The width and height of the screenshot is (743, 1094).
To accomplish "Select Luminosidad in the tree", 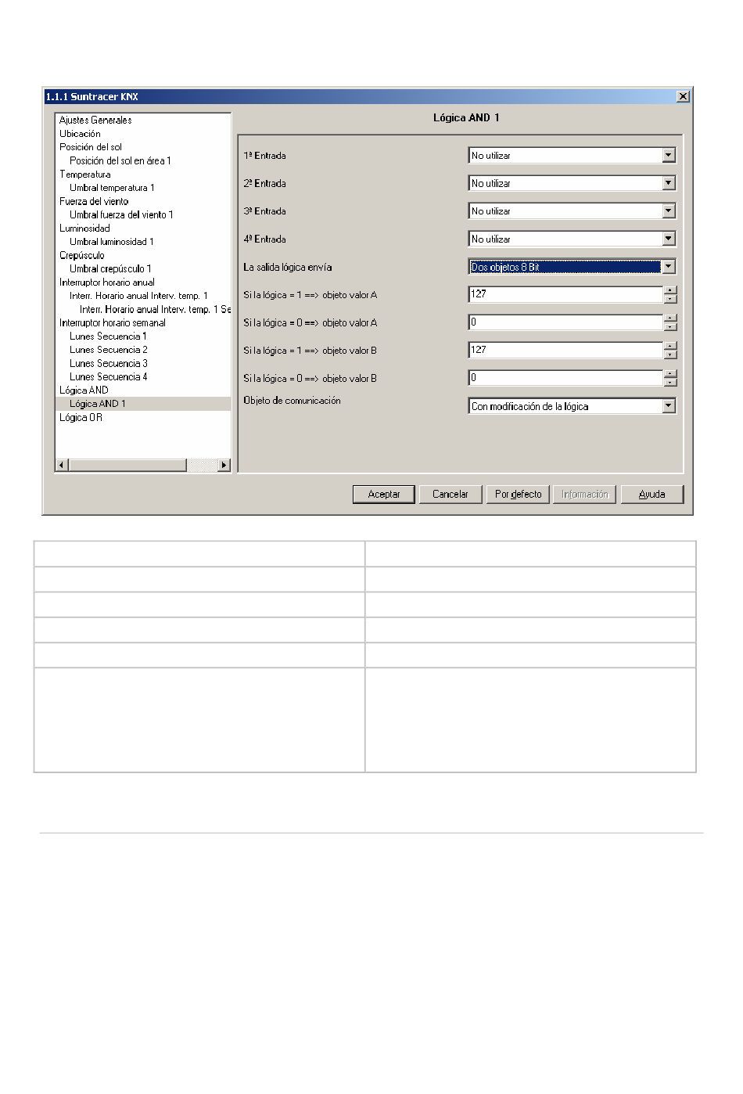I will click(84, 229).
